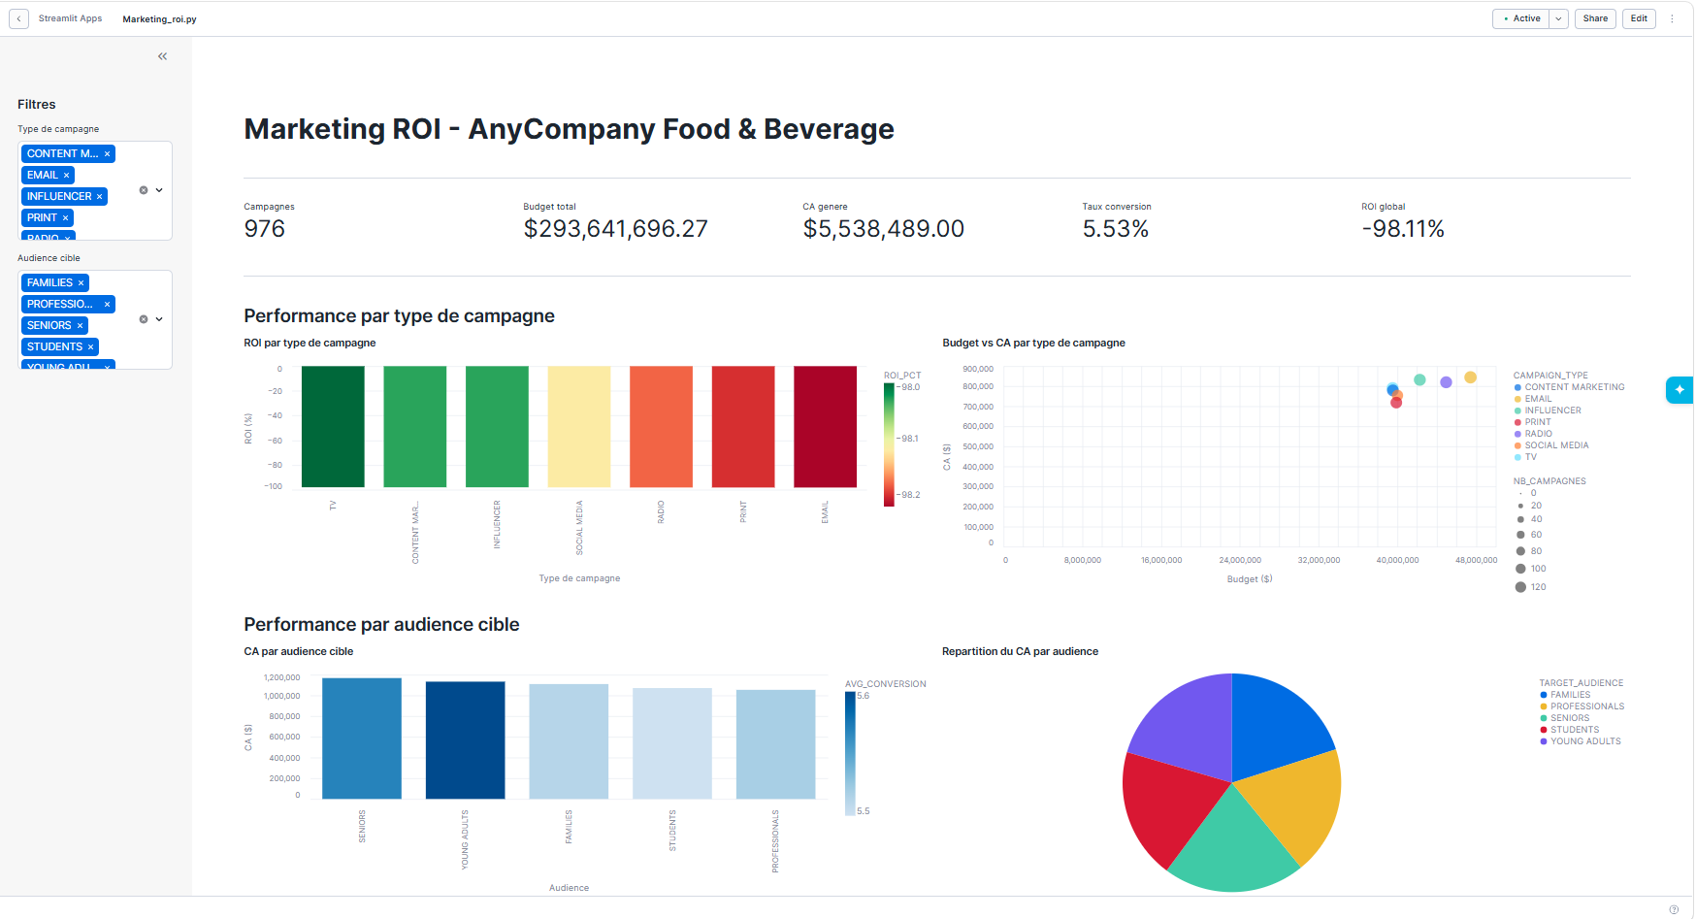Open the Active status dropdown arrow
Screen dimensions: 1696x919
click(1558, 18)
